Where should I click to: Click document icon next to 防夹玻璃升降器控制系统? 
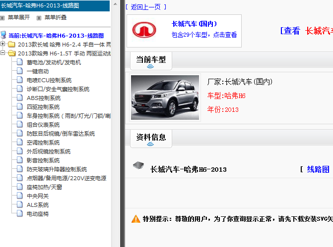(x=20, y=169)
